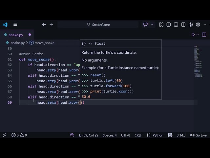Image resolution: width=210 pixels, height=158 pixels.
Task: Change line endings via 'CRLF'
Action: [x=138, y=135]
